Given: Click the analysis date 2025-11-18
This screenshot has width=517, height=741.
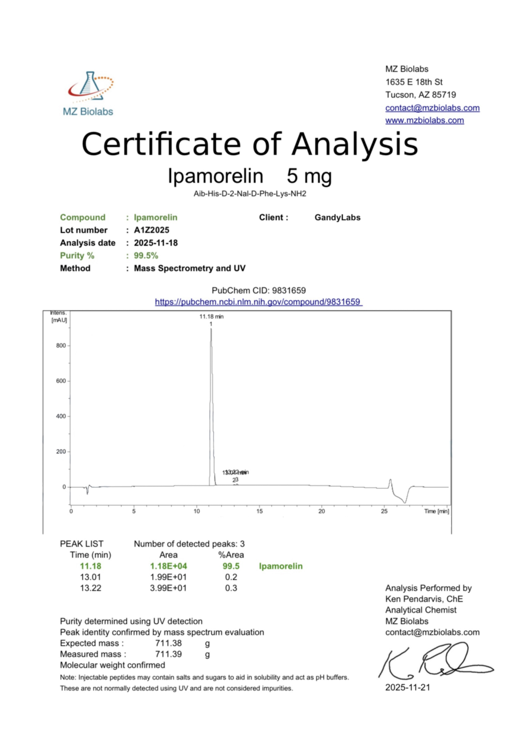Looking at the screenshot, I should (155, 243).
